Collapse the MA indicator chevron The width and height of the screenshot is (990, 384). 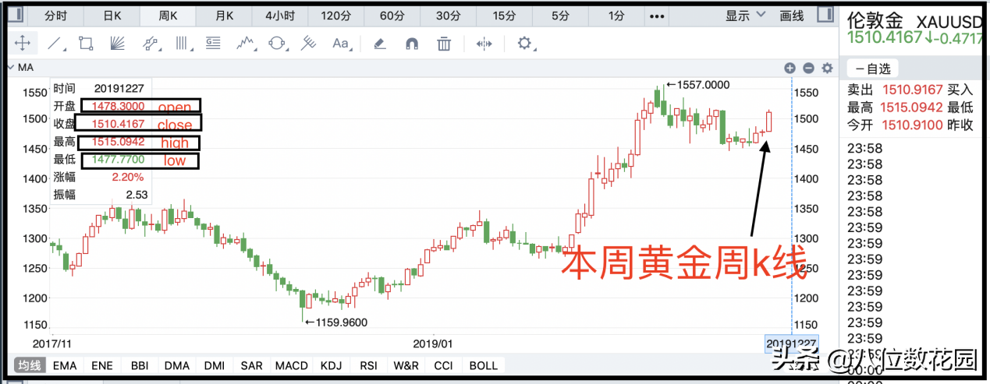coord(12,69)
